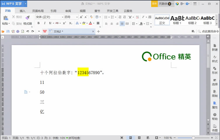Click the Paste clipboard icon
This screenshot has width=220, height=140.
point(6,18)
